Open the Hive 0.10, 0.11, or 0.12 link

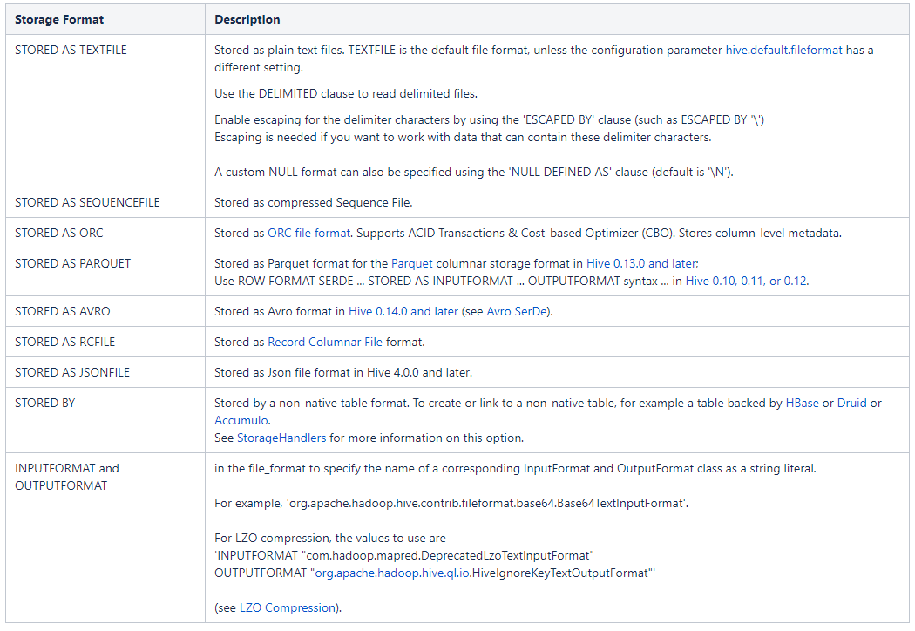point(746,282)
